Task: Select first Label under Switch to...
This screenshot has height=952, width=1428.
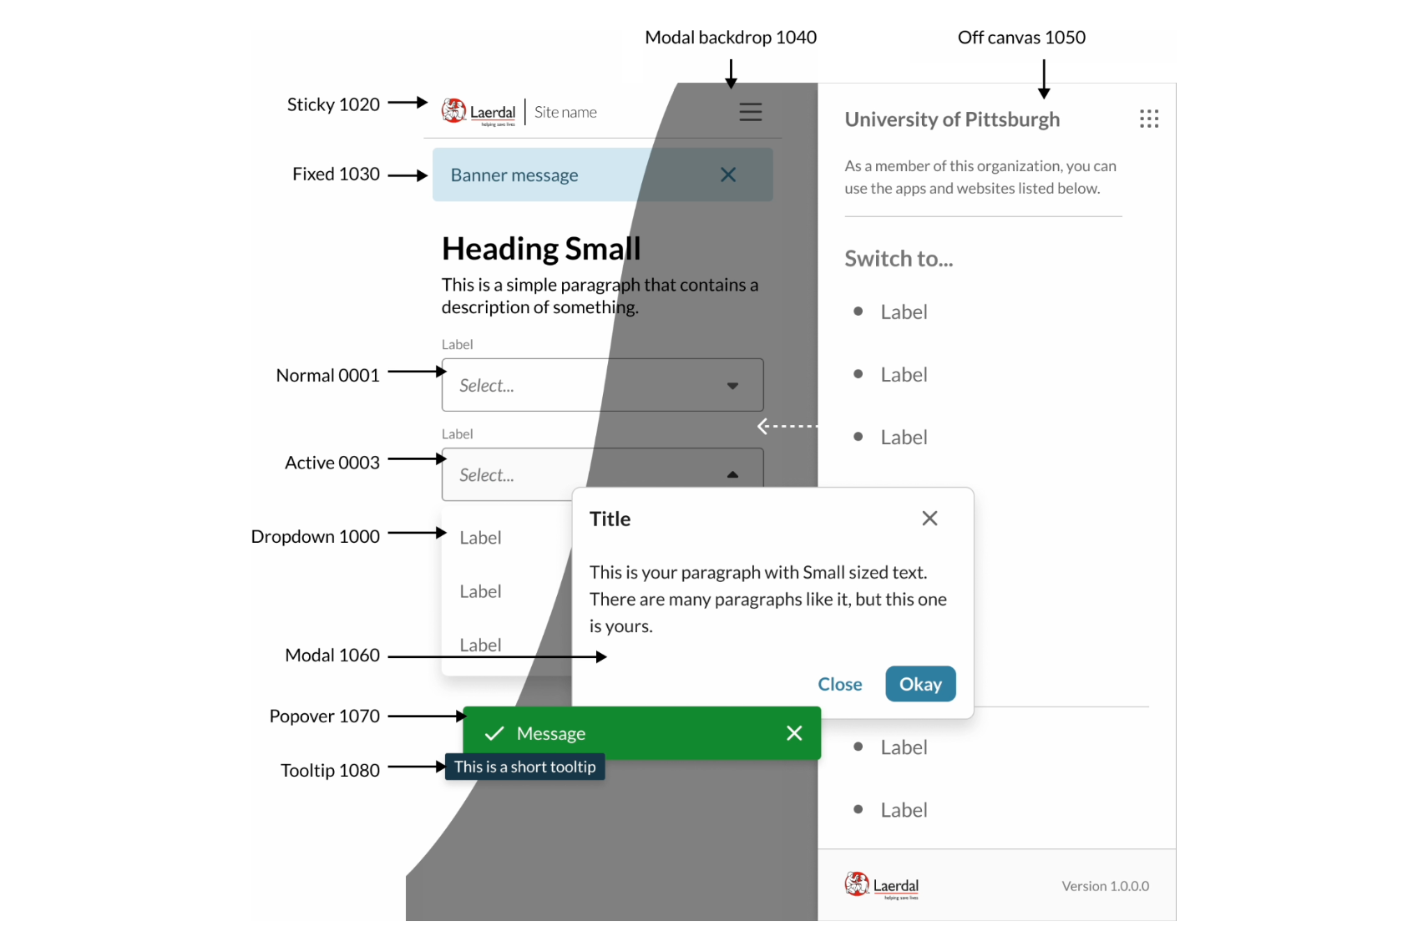Action: (904, 312)
